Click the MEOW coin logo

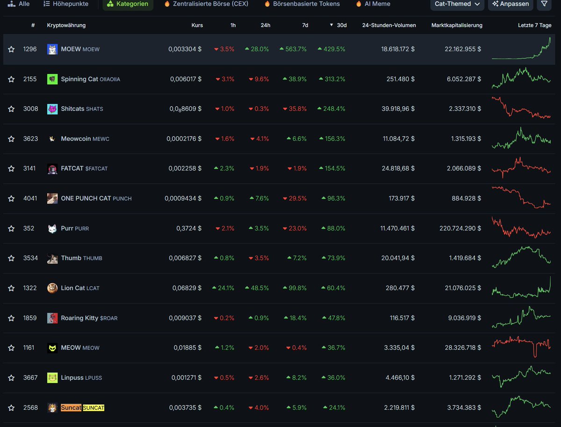click(52, 347)
